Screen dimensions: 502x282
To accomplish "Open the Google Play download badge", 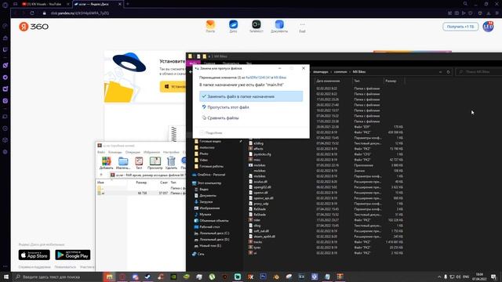I will click(x=73, y=255).
